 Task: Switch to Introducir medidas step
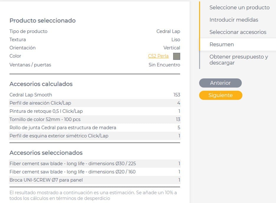(x=233, y=20)
